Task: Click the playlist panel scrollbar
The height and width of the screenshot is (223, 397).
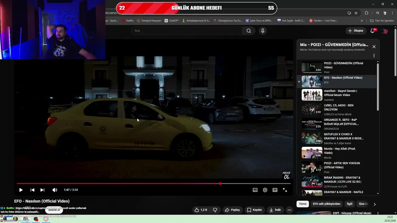Action: click(x=378, y=87)
